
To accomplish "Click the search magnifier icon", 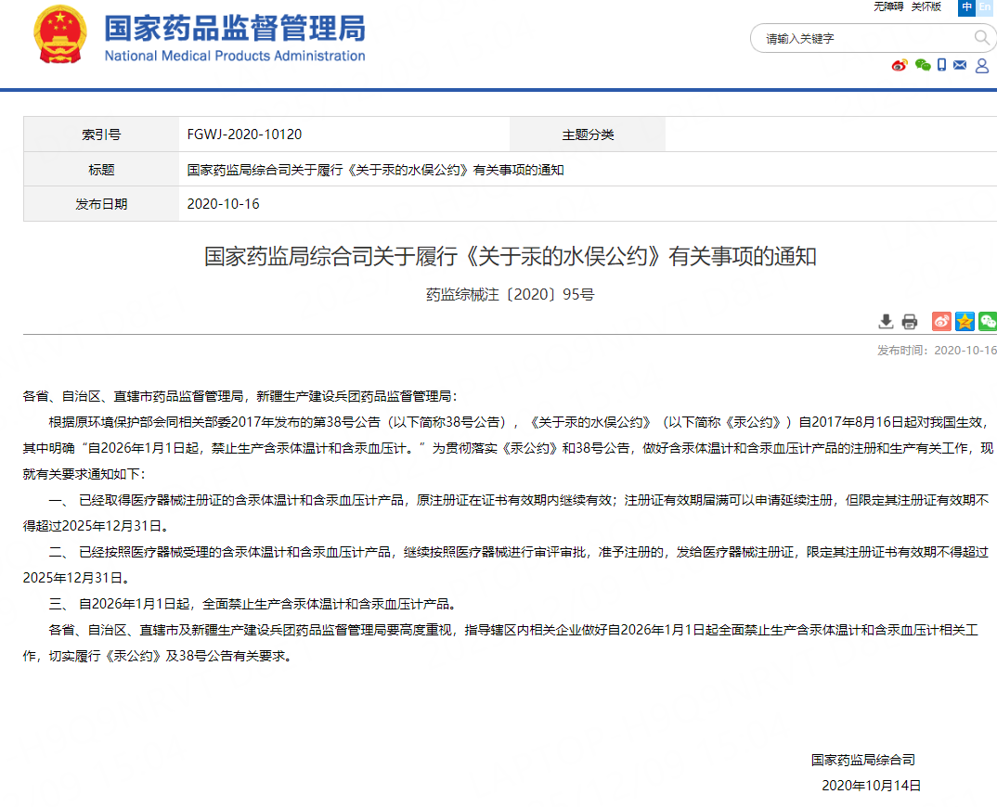I will click(x=981, y=37).
